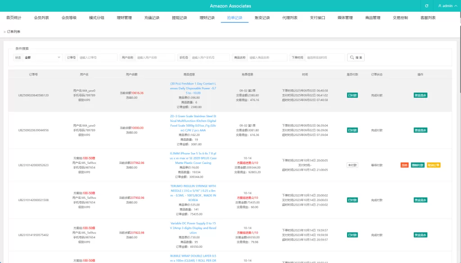This screenshot has height=263, width=461.
Task: Select the 充值记录 recharge records tab
Action: click(x=152, y=18)
